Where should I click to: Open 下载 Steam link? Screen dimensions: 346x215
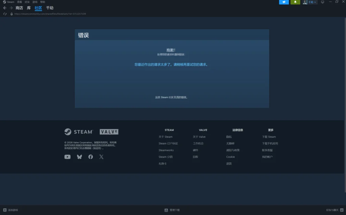coord(269,137)
